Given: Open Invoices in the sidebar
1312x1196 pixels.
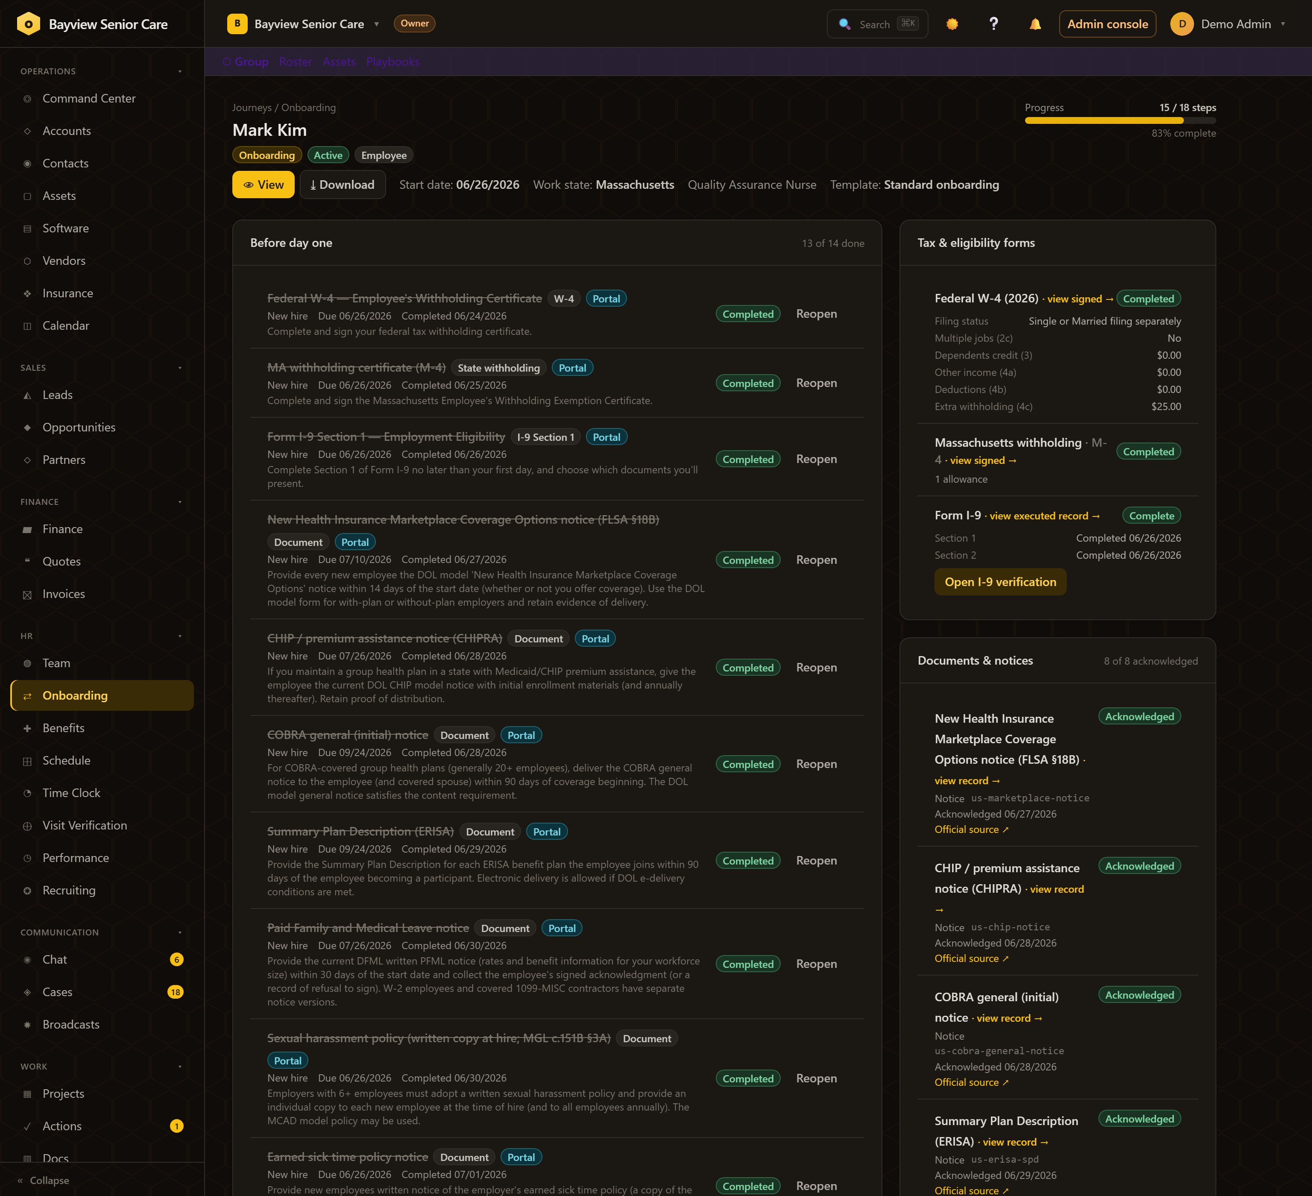Looking at the screenshot, I should (102, 594).
